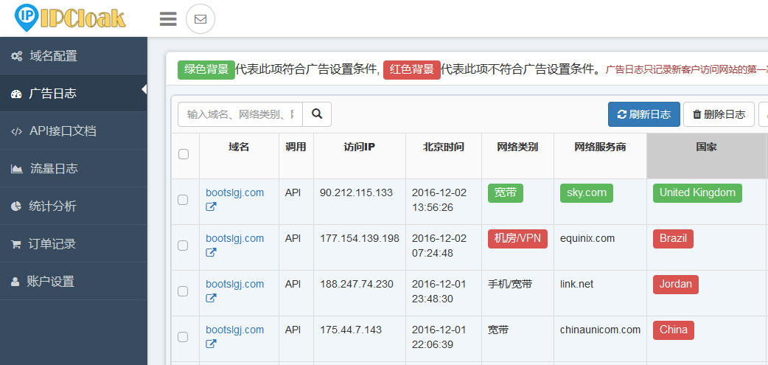Click the red 红色背景 legend badge
The height and width of the screenshot is (365, 768).
[x=412, y=69]
